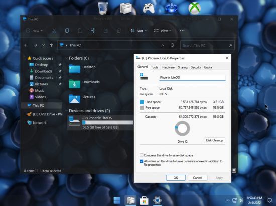Viewport: 276px width, 206px height.
Task: Open Settings gear from the taskbar
Action: [x=158, y=200]
